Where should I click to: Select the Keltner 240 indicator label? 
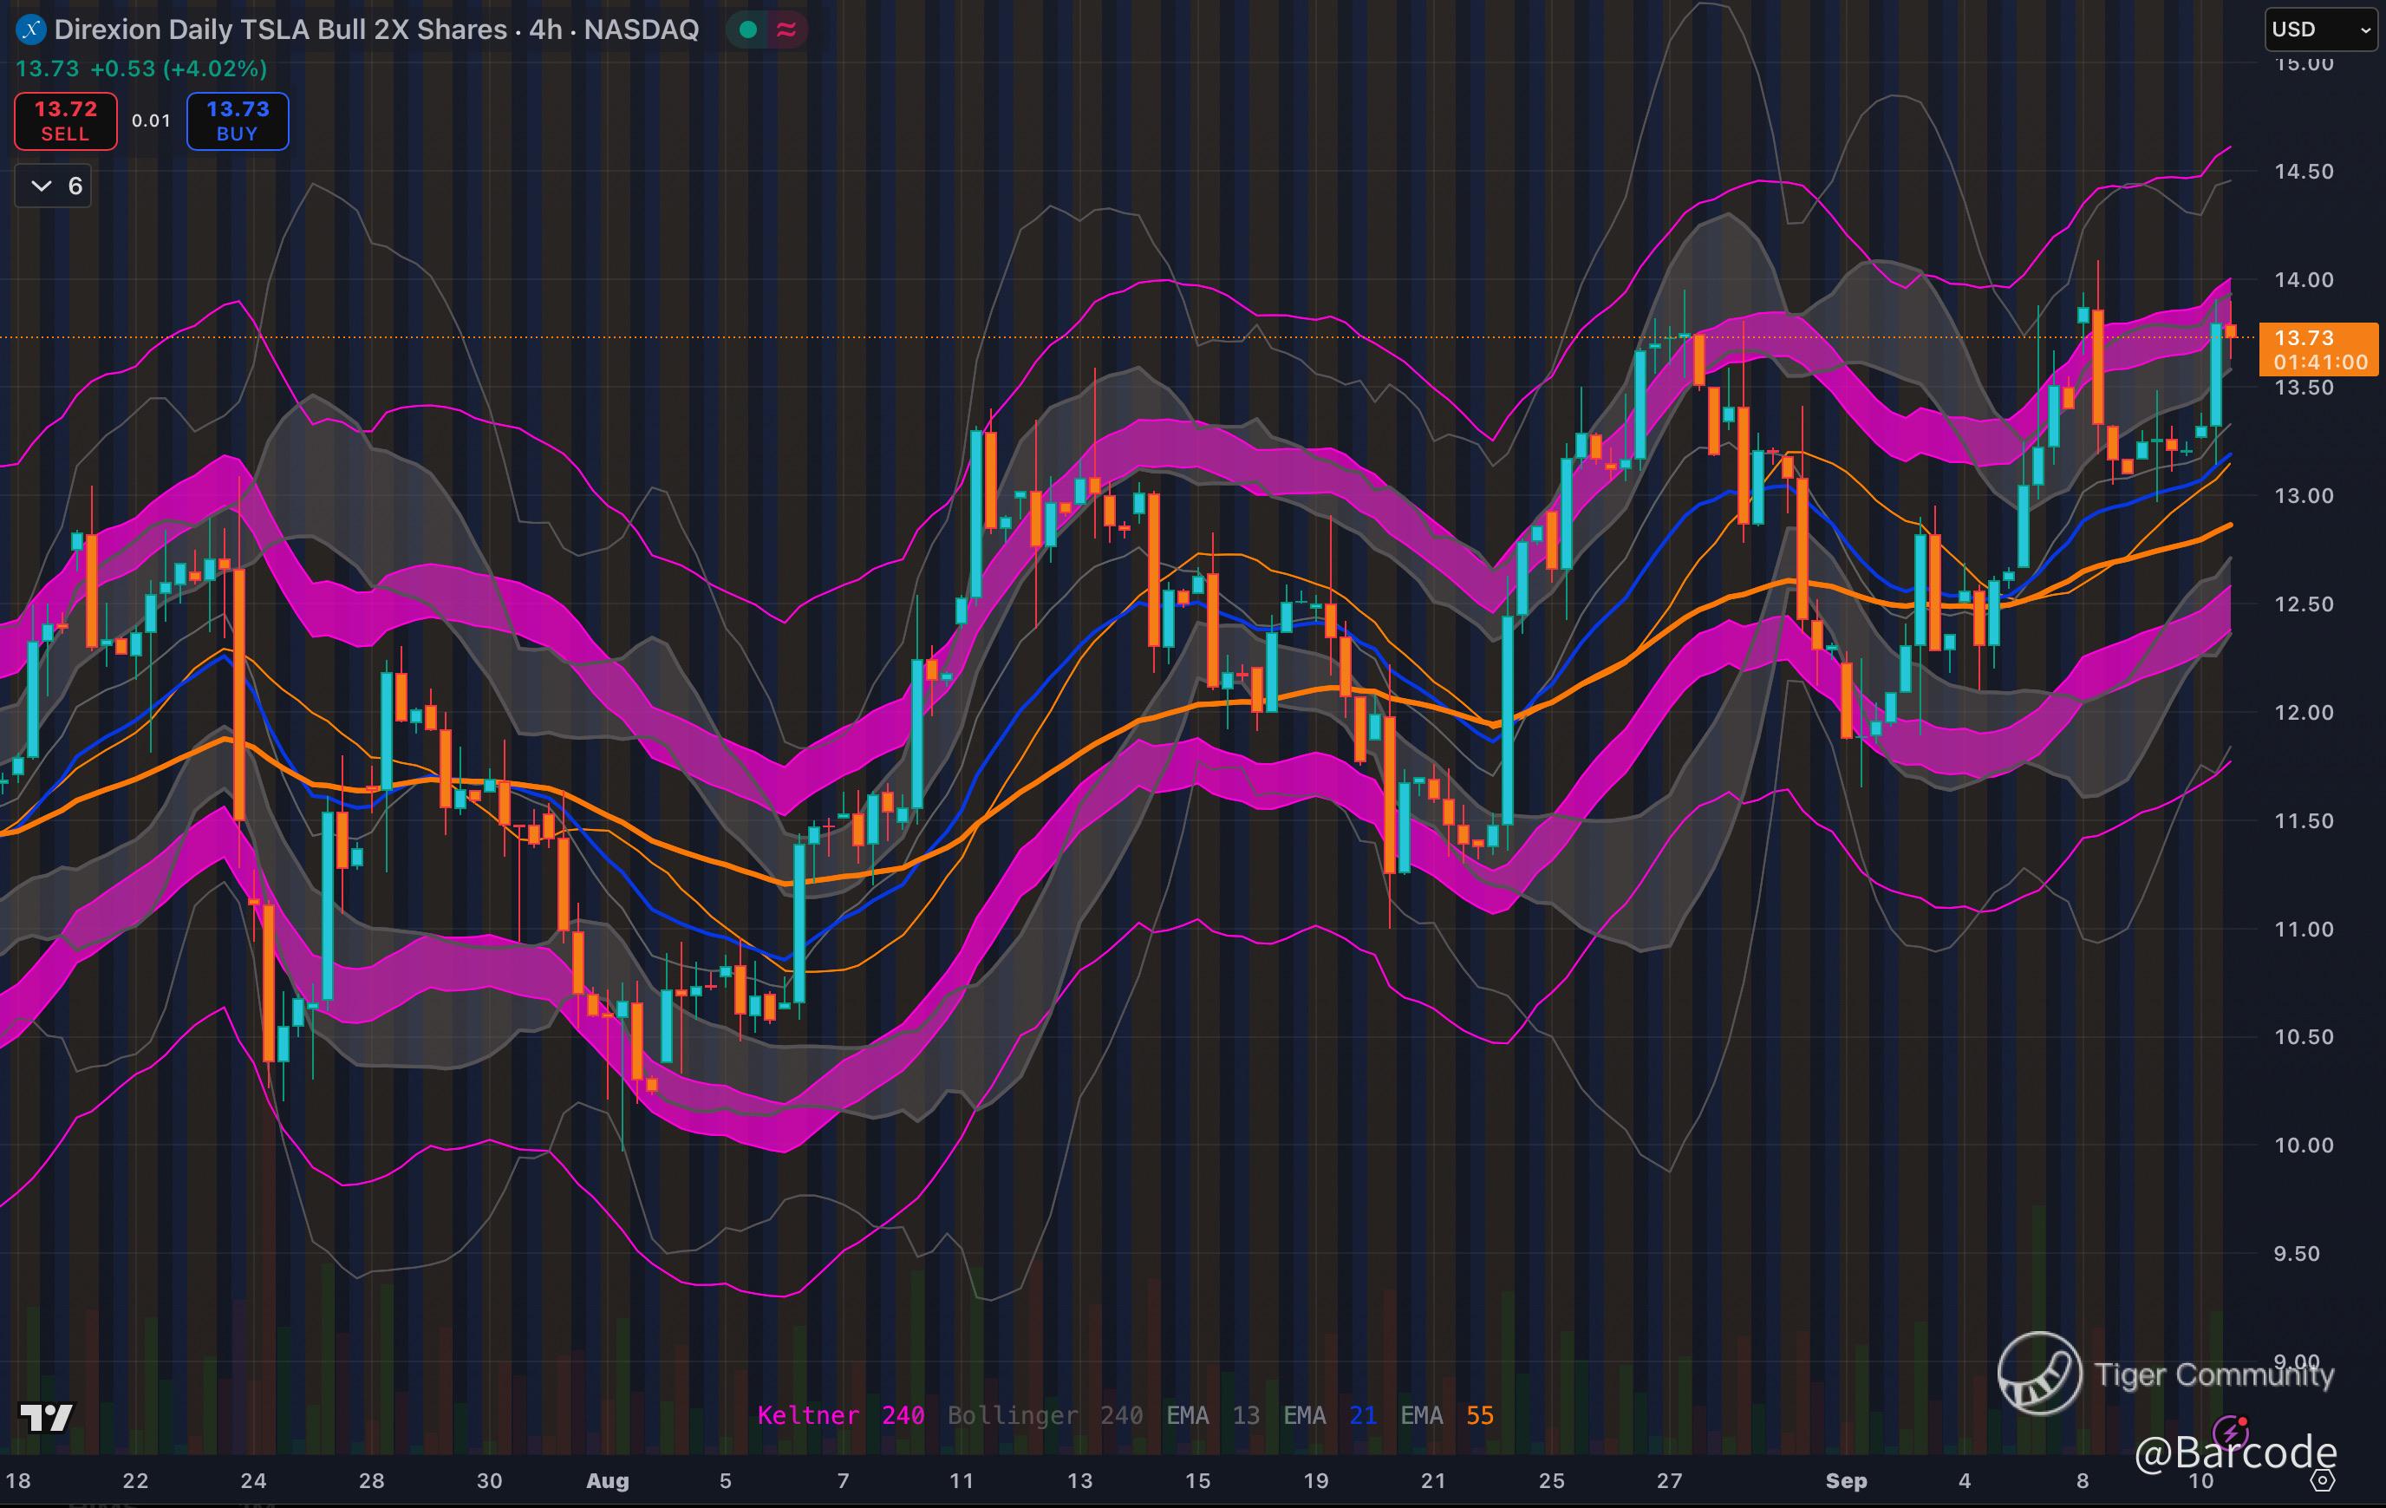(840, 1415)
